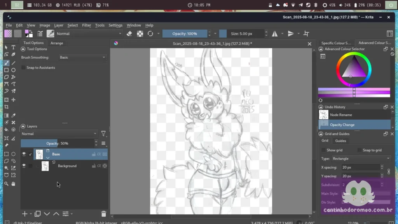The width and height of the screenshot is (398, 224).
Task: Open the add layer type dropdown arrow
Action: pyautogui.click(x=31, y=214)
